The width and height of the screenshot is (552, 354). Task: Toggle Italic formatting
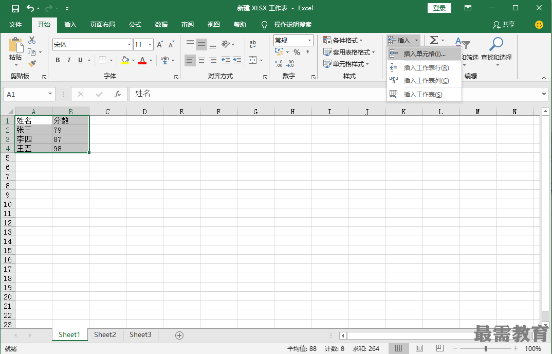pos(69,60)
